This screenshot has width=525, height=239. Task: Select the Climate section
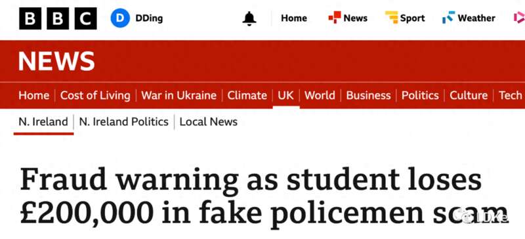(247, 95)
